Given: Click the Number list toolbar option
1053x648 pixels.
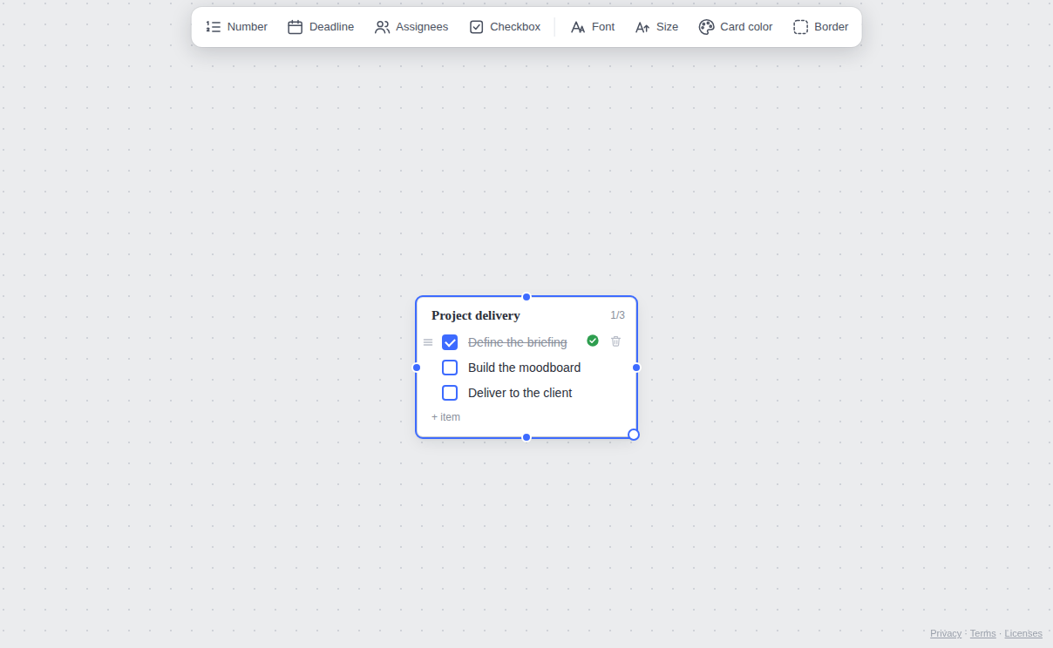Looking at the screenshot, I should tap(237, 27).
